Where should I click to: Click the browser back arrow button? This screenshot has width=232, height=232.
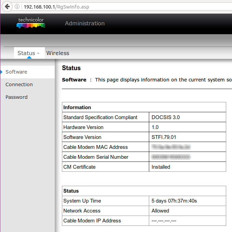pyautogui.click(x=7, y=7)
